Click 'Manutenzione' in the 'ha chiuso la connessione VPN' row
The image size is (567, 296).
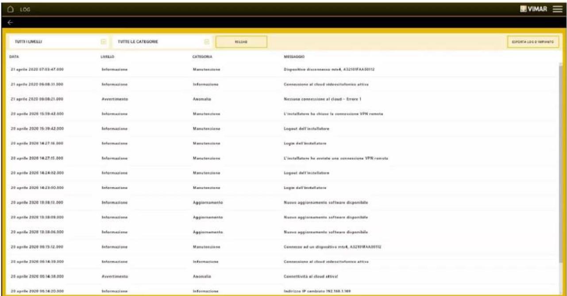[x=206, y=114]
